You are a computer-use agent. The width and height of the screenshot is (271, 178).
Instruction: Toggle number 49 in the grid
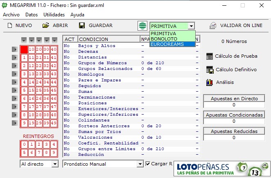coord(54,123)
